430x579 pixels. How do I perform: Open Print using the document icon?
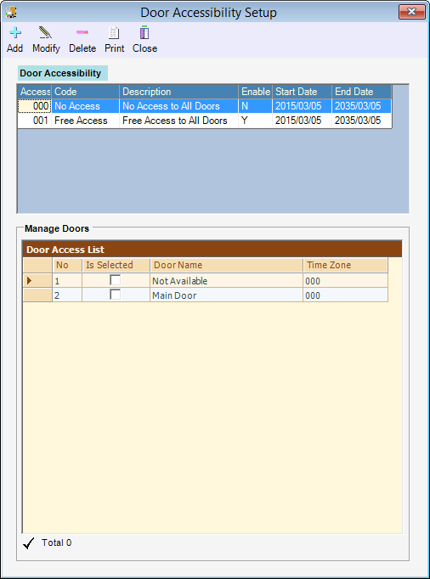pos(114,33)
